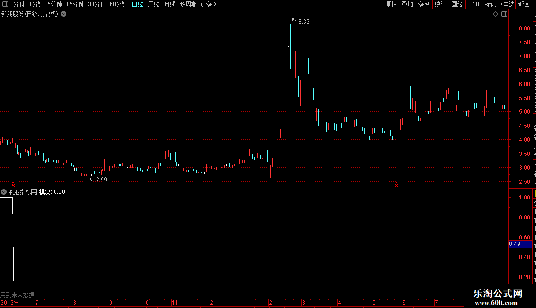Screen dimensions: 536x308
Task: Switch to 月线 monthly chart
Action: pos(169,4)
